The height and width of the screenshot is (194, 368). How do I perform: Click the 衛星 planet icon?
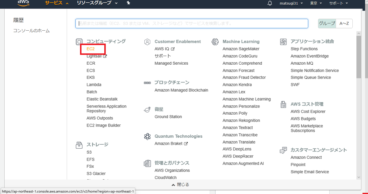147,109
